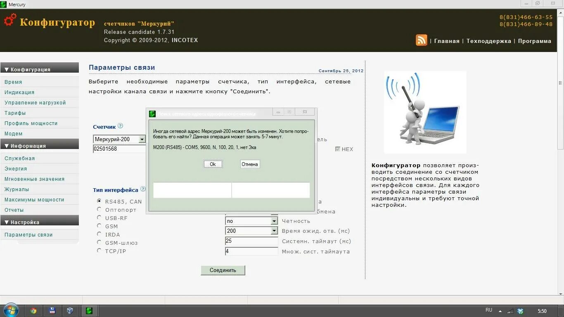
Task: Follow the Техподдержка header link
Action: (489, 41)
